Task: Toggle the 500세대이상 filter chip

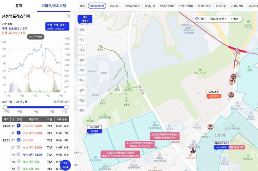Action: [x=97, y=6]
